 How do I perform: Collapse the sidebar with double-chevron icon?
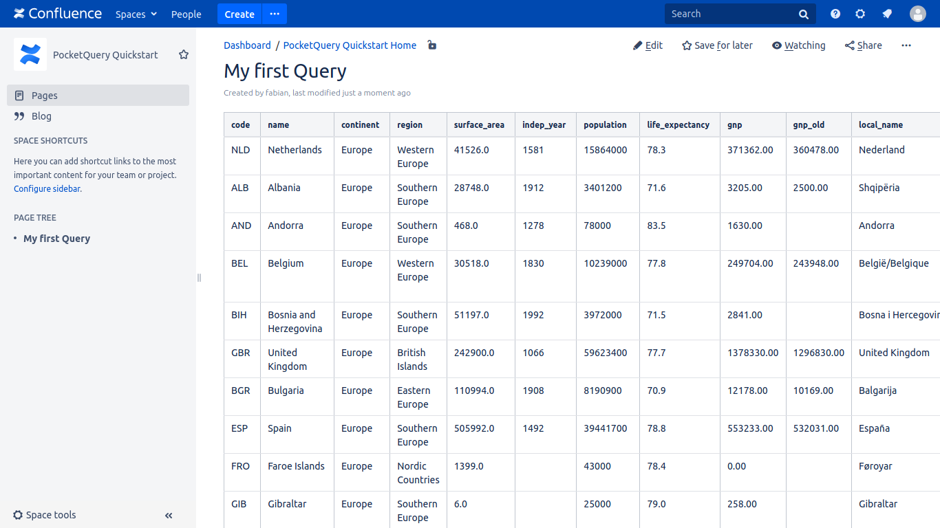(x=169, y=516)
